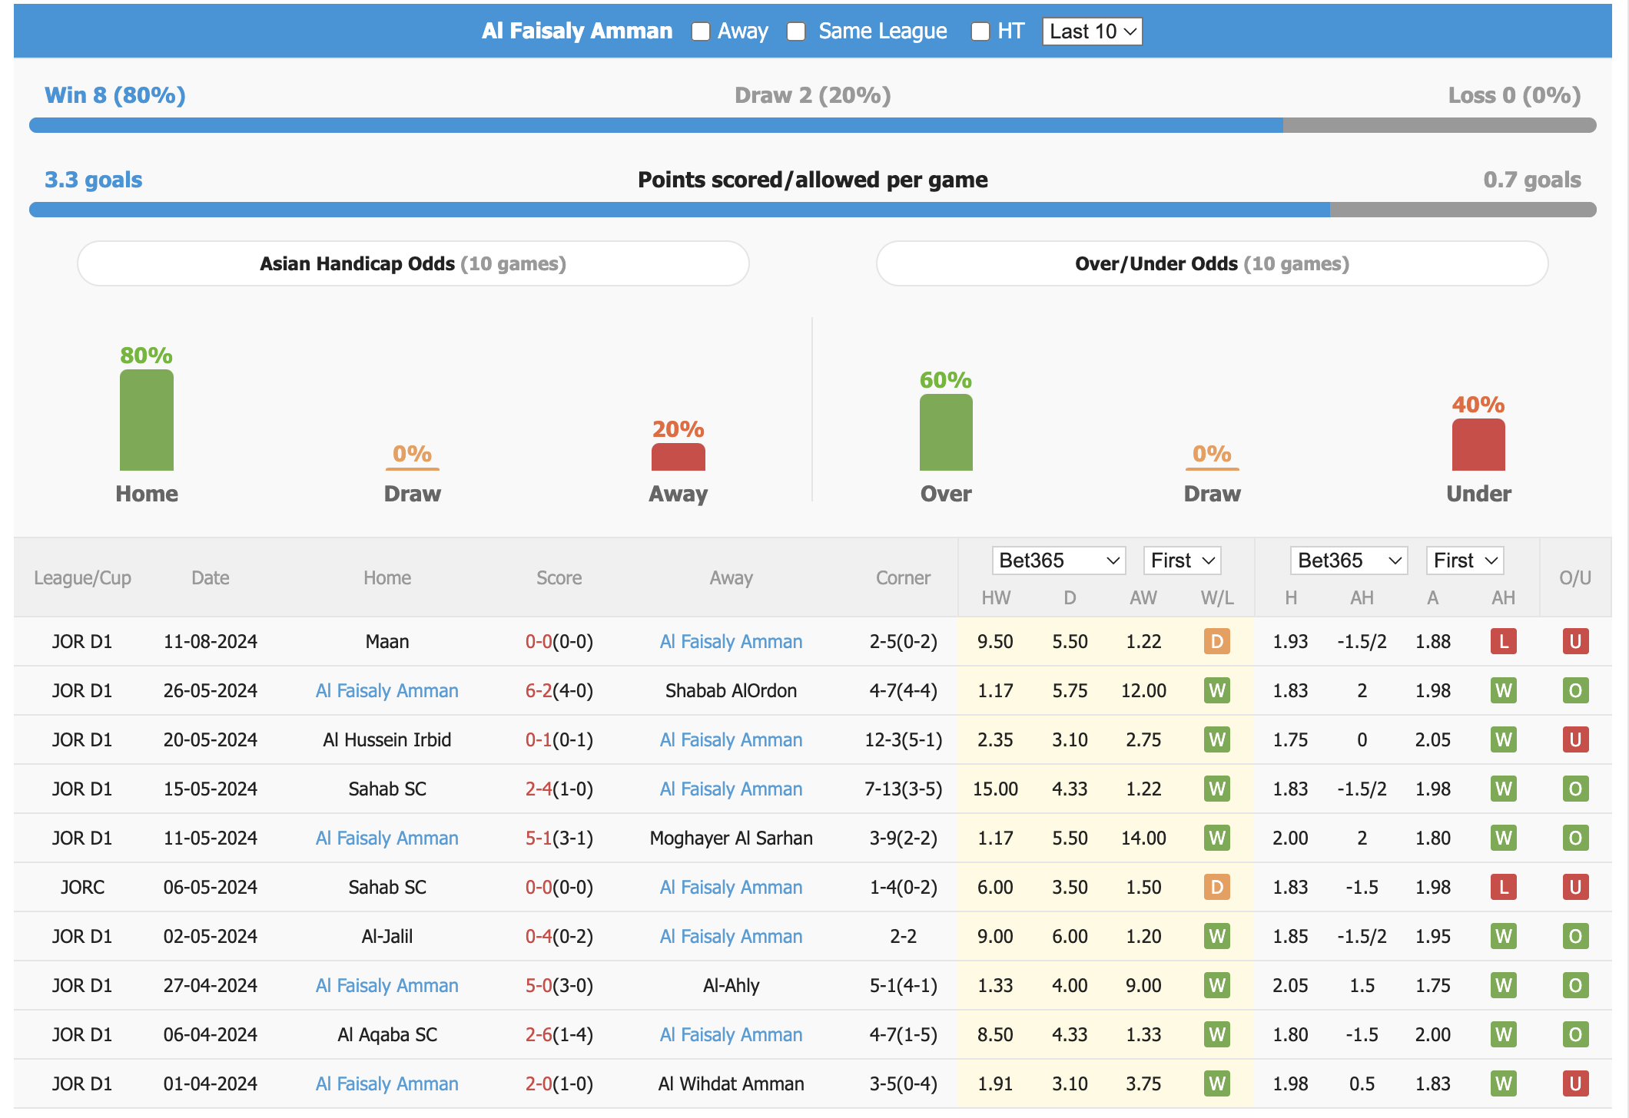Click the orange D badge in the 06-05-2024 row
The height and width of the screenshot is (1118, 1629).
(1217, 887)
